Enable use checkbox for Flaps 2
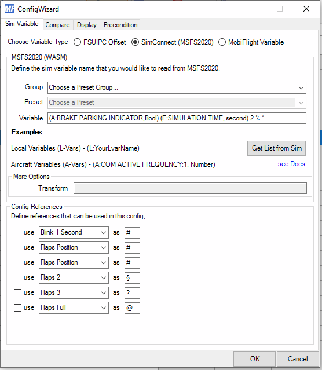This screenshot has width=322, height=370. click(x=18, y=278)
